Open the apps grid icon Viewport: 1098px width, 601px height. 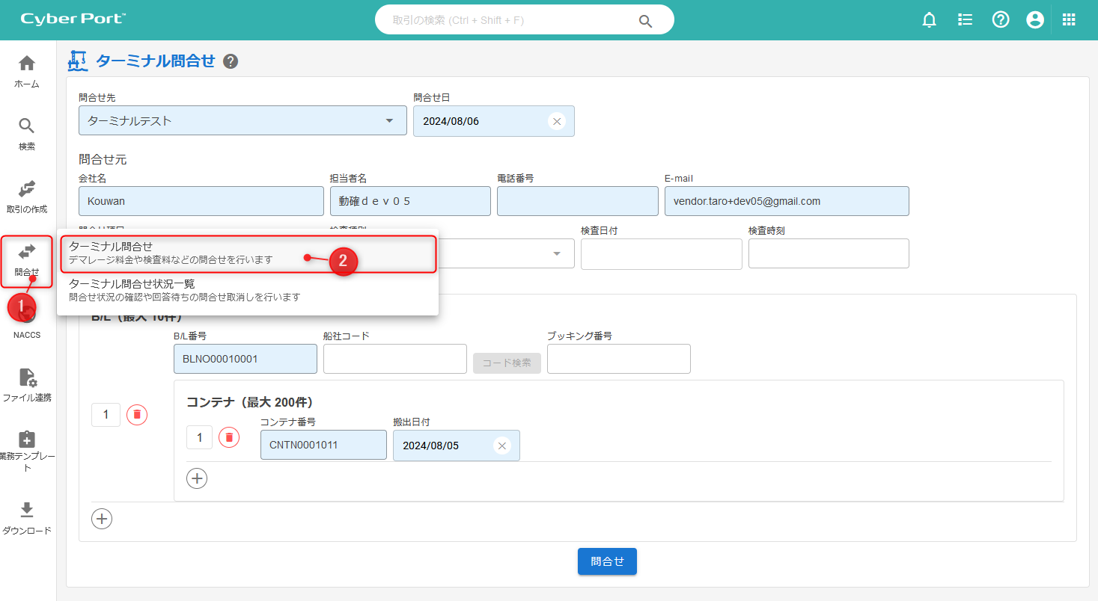tap(1069, 20)
